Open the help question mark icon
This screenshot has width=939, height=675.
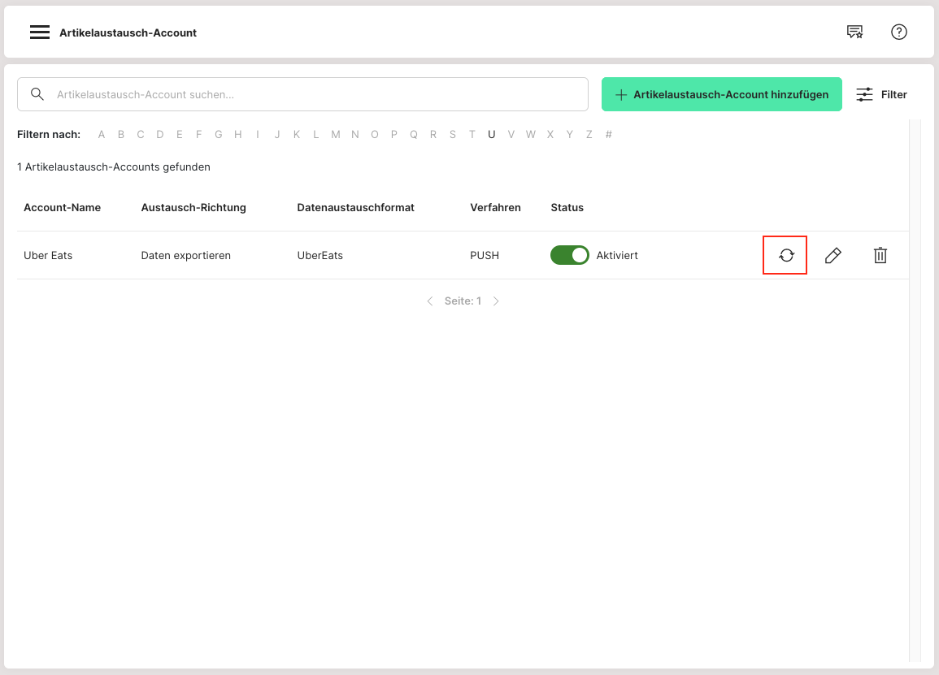[898, 32]
